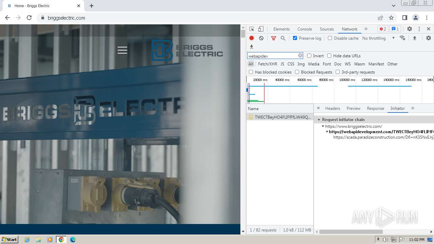The height and width of the screenshot is (244, 434).
Task: Filter requests by Fetch/XHR
Action: point(268,64)
